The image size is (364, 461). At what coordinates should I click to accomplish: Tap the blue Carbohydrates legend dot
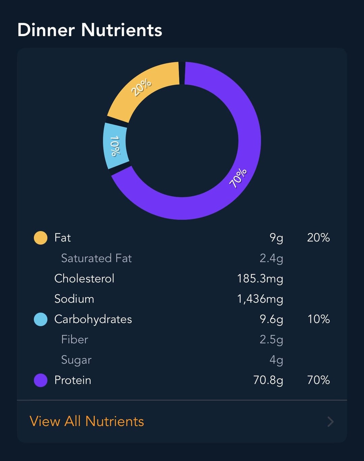41,319
